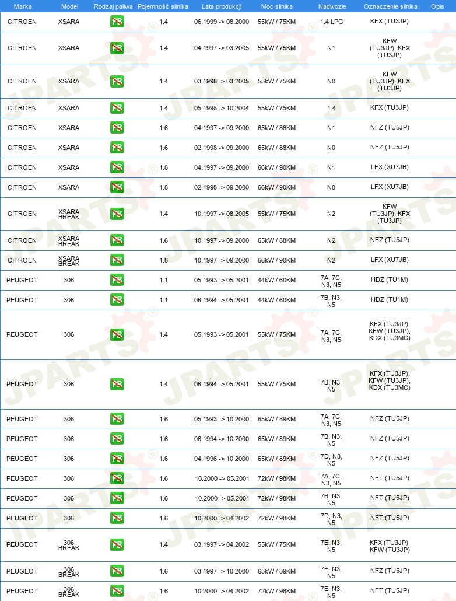Click petrol icon in Xsara 1.8 N1 row
The width and height of the screenshot is (456, 601).
[117, 167]
